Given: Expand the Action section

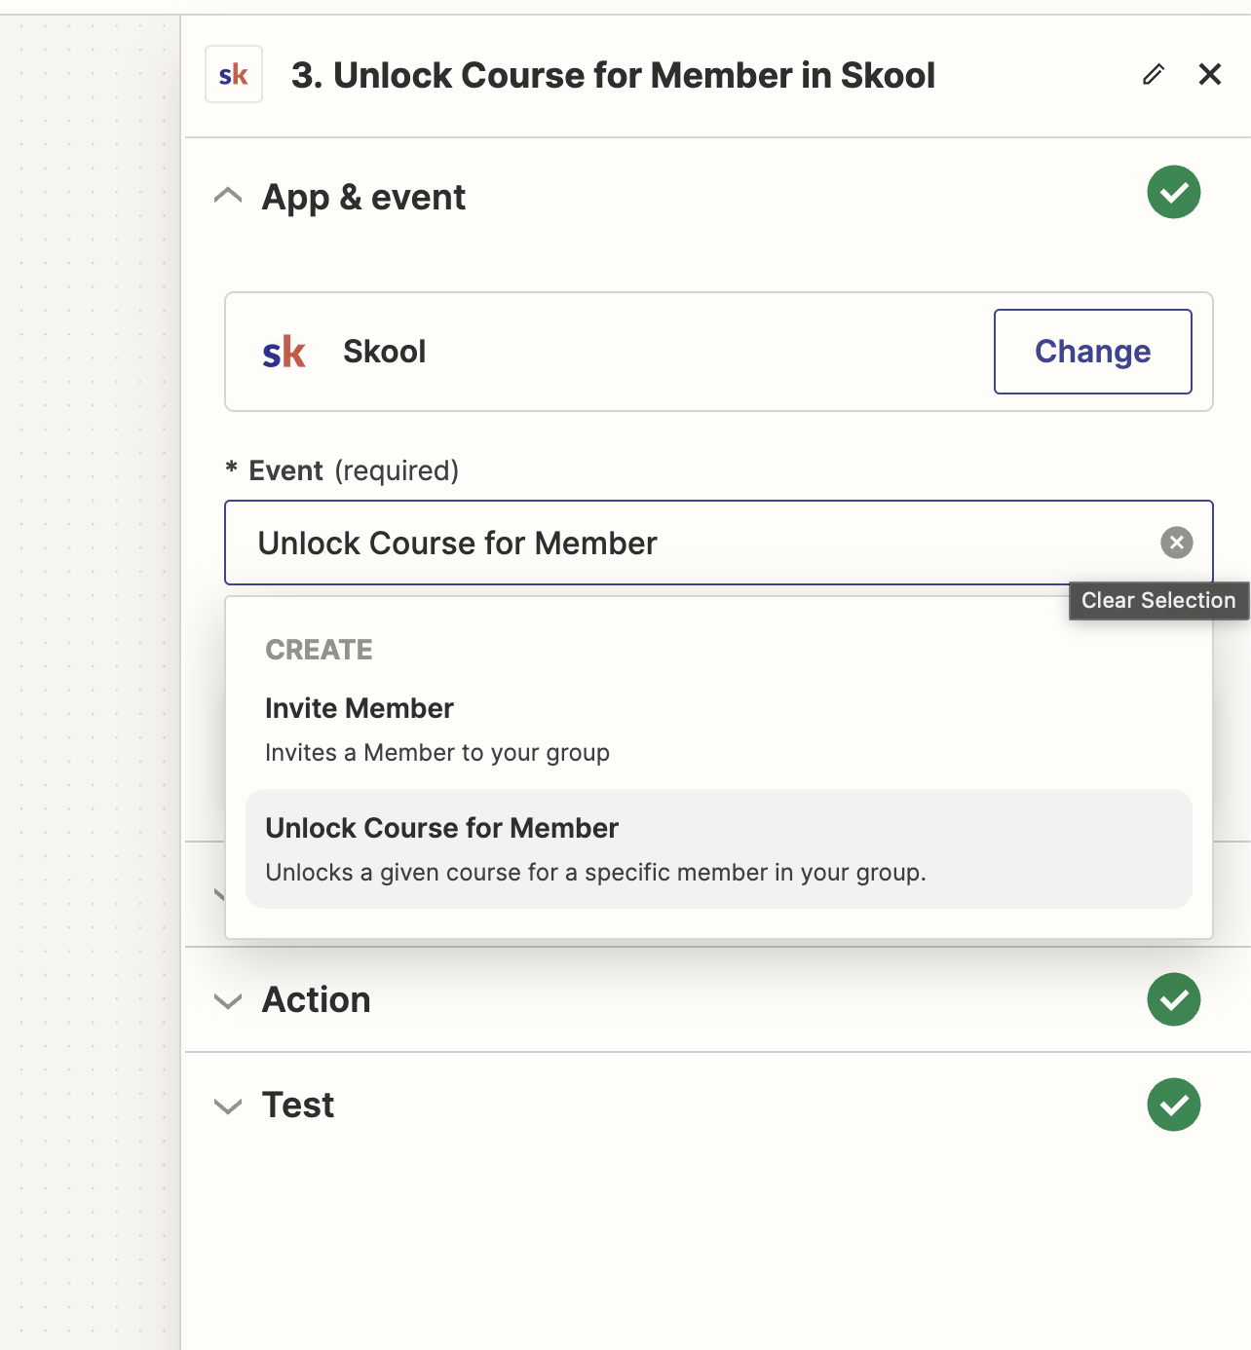Looking at the screenshot, I should tap(228, 1000).
